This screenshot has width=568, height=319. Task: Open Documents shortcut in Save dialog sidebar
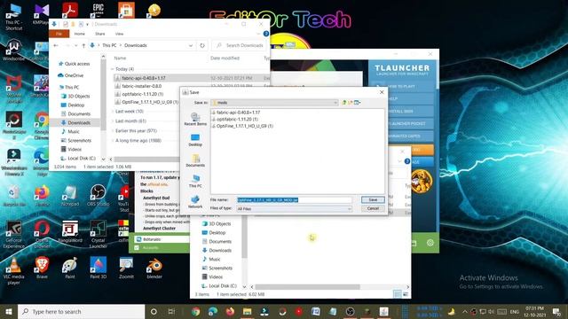(195, 160)
